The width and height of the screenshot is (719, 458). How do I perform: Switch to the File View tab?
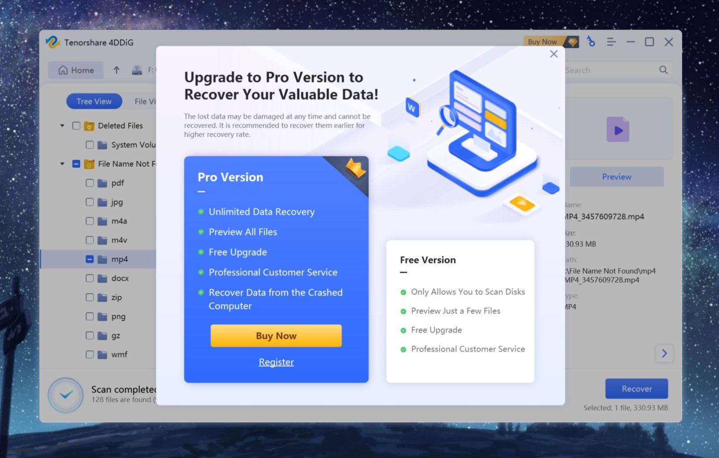(x=146, y=101)
